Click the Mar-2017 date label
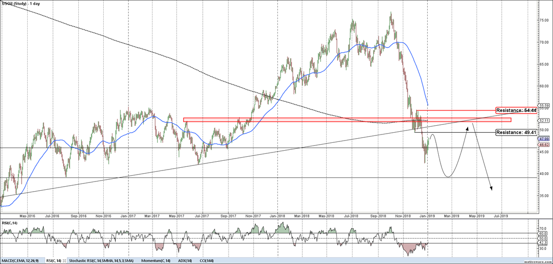553x264 pixels. click(x=152, y=216)
